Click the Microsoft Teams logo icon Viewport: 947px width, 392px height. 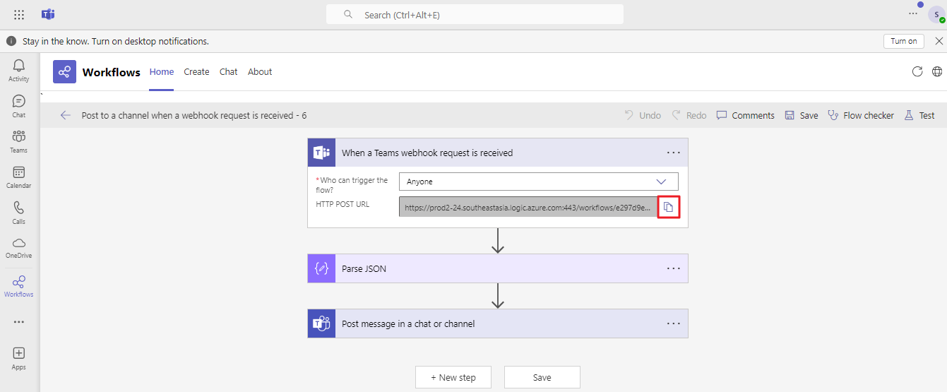(x=48, y=14)
